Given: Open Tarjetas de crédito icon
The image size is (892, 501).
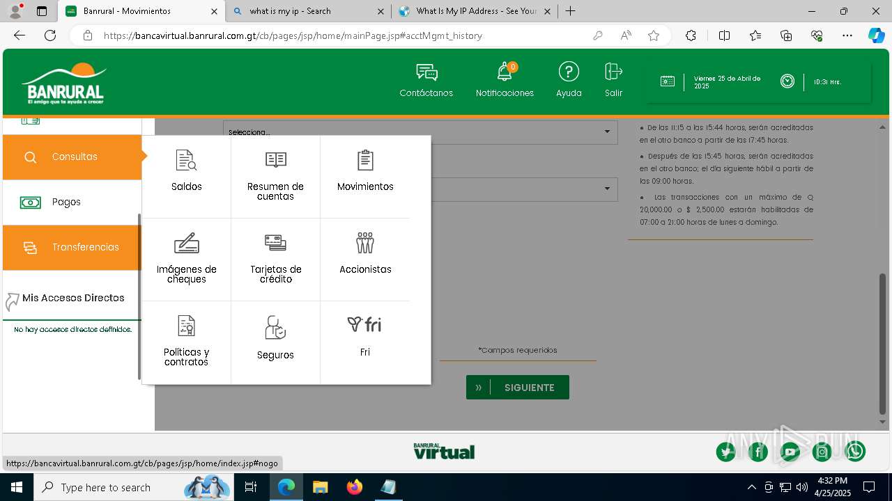Looking at the screenshot, I should coord(276,243).
